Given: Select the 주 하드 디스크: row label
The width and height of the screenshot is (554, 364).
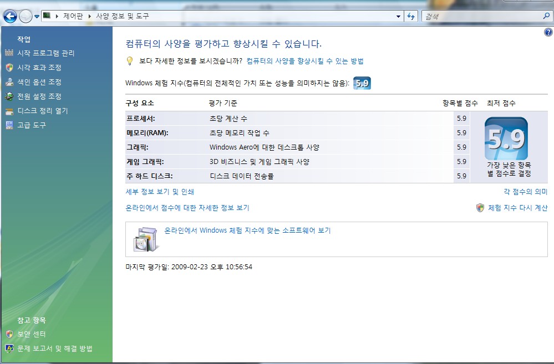Looking at the screenshot, I should [150, 176].
